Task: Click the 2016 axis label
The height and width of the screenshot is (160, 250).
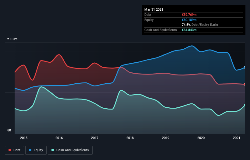Action: [x=59, y=138]
